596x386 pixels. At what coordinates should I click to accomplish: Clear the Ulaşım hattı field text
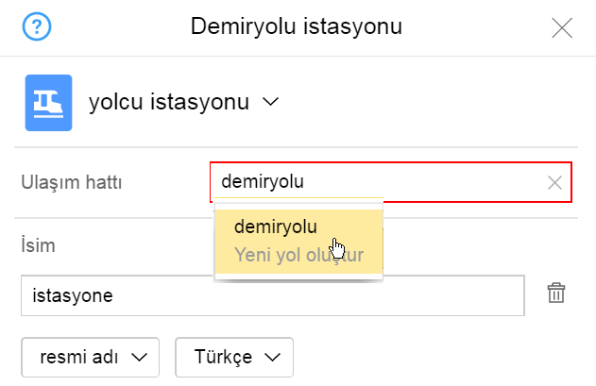click(x=554, y=183)
